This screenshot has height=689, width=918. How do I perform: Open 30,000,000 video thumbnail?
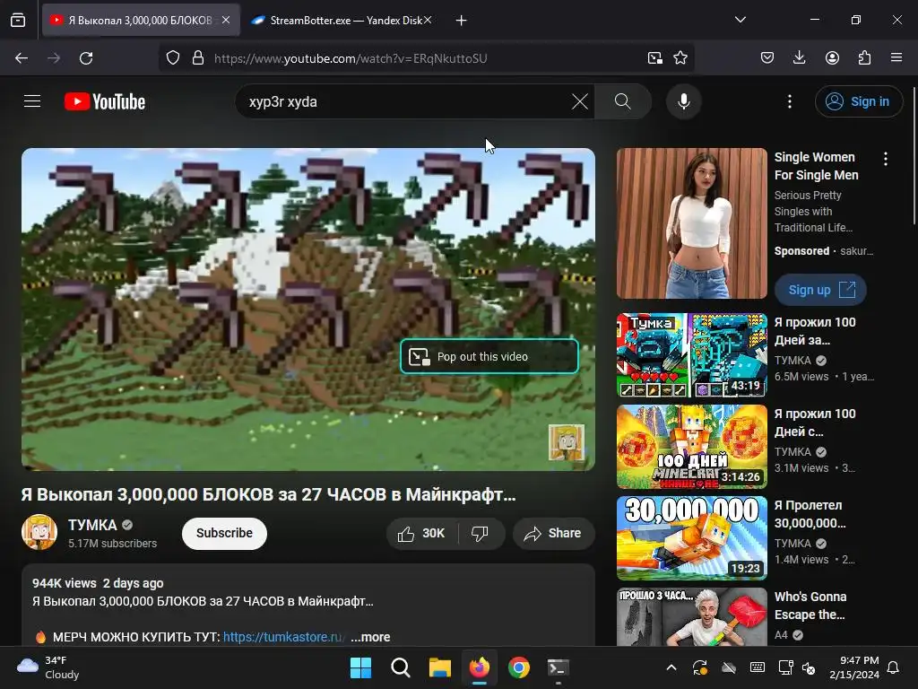click(691, 538)
